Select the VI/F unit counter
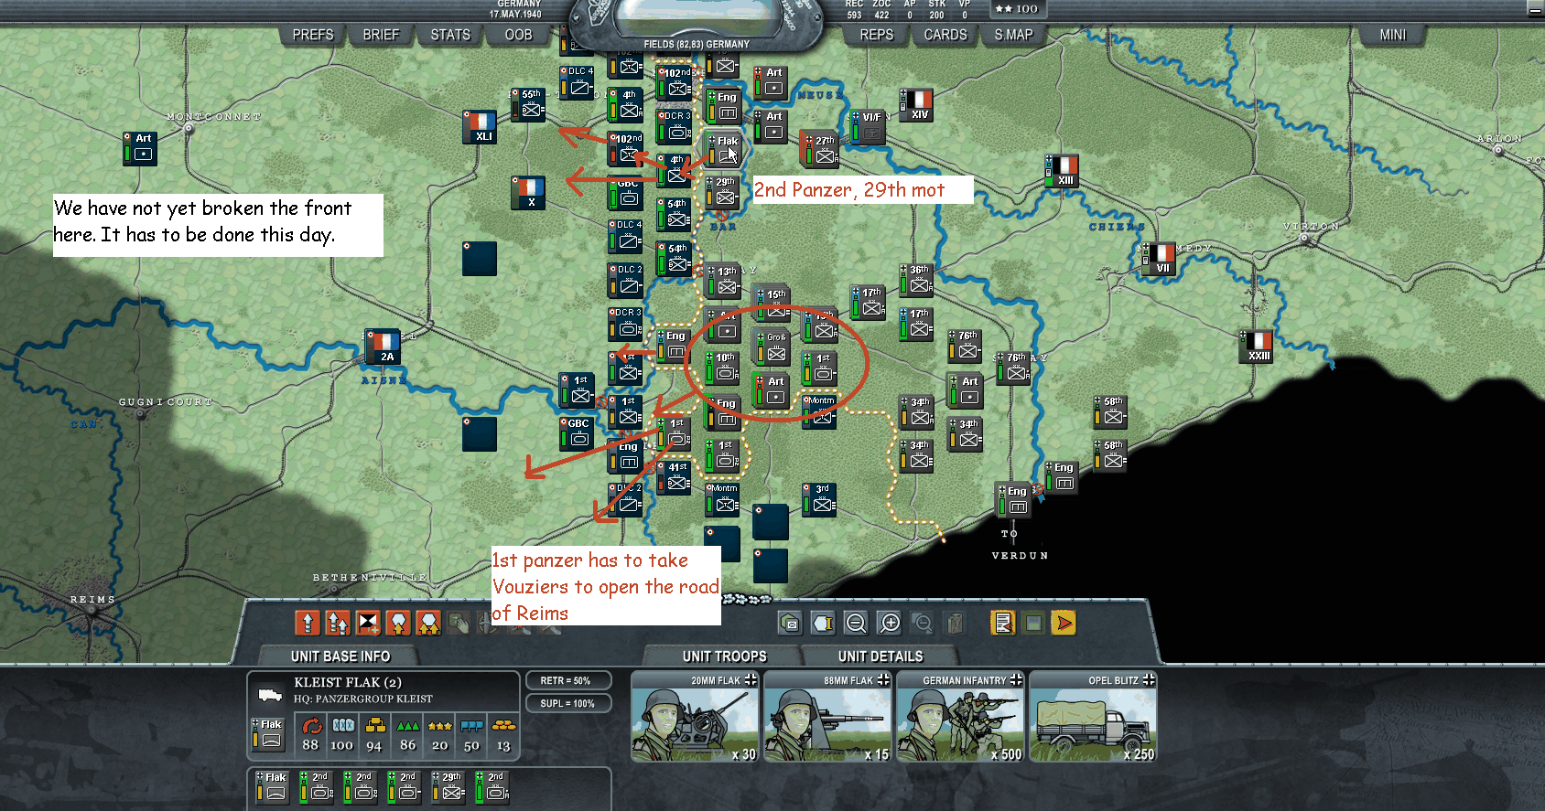1545x811 pixels. tap(868, 127)
